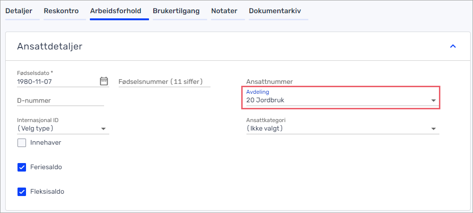Click the D-nummer input field

[60, 100]
